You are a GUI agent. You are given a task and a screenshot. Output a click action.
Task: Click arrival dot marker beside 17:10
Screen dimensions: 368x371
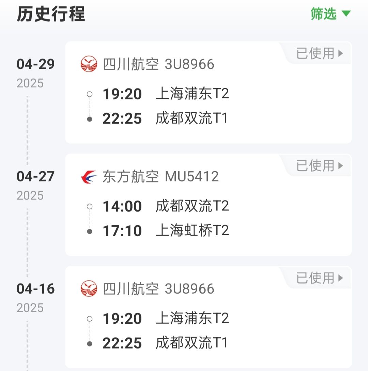[x=90, y=231]
